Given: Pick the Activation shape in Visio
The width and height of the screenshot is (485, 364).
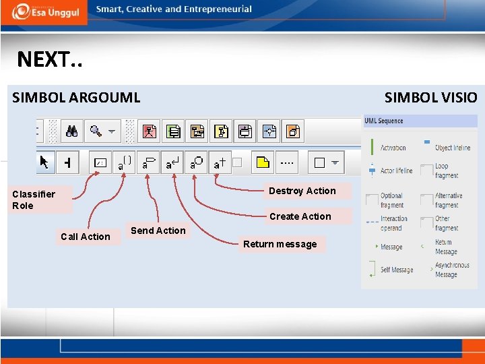Looking at the screenshot, I should tap(389, 148).
